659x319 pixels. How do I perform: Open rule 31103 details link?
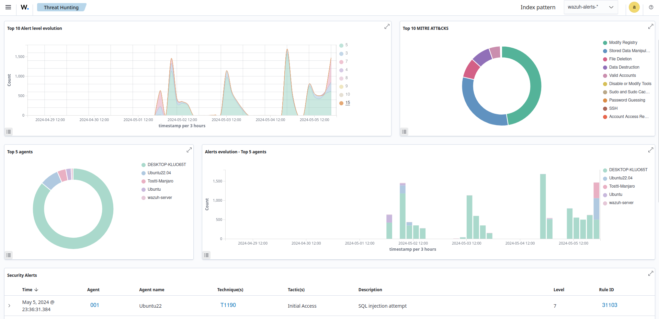coord(609,305)
